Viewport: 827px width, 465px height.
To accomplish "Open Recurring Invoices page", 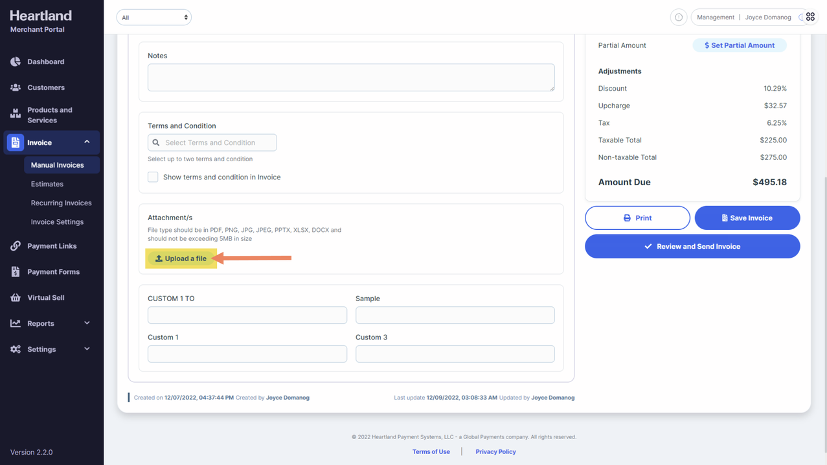I will [x=61, y=203].
